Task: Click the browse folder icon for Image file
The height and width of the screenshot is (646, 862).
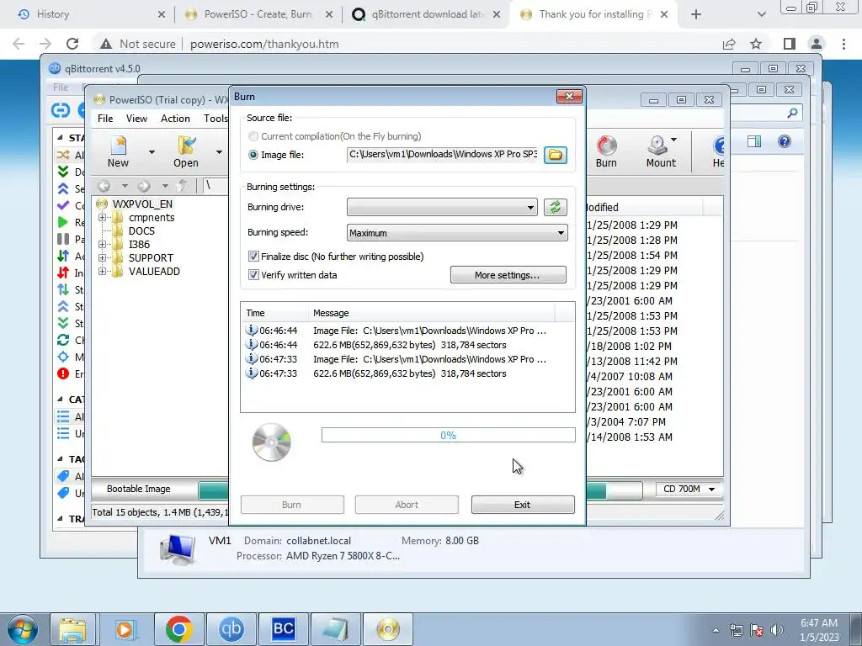Action: [556, 155]
